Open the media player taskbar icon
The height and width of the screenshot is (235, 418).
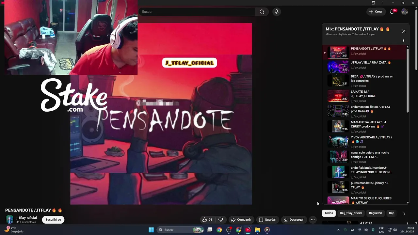point(267,230)
